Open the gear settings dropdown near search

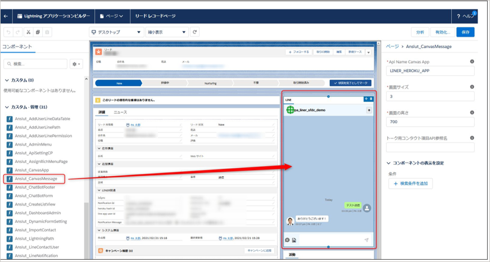point(76,64)
